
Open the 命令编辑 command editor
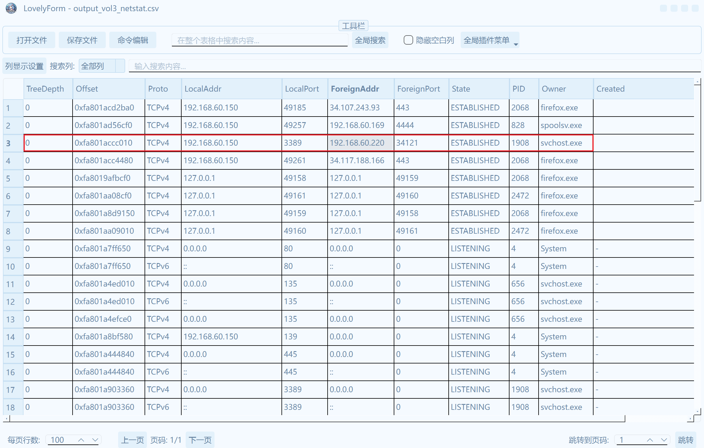(x=133, y=40)
